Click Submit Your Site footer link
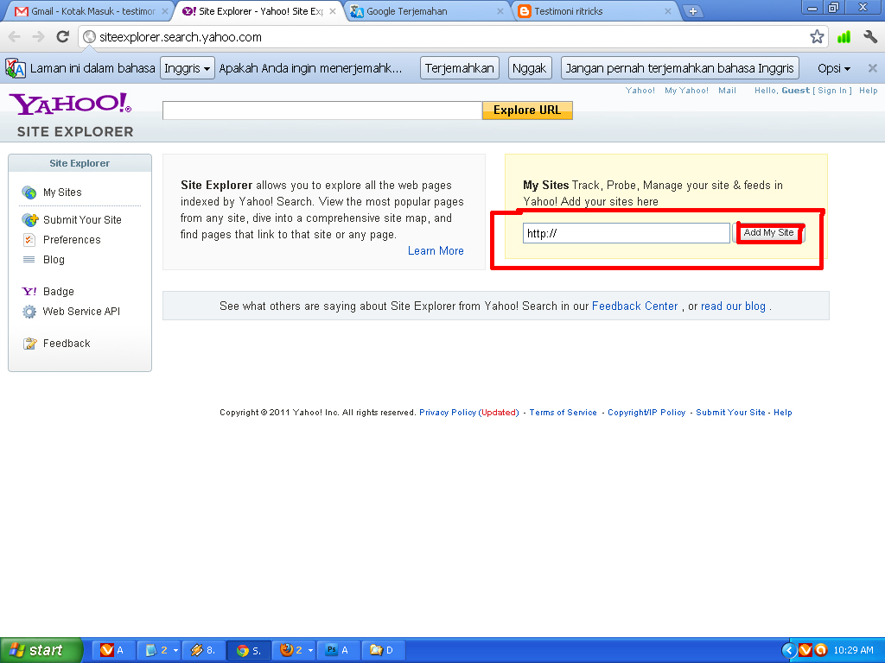The width and height of the screenshot is (885, 663). click(x=730, y=413)
